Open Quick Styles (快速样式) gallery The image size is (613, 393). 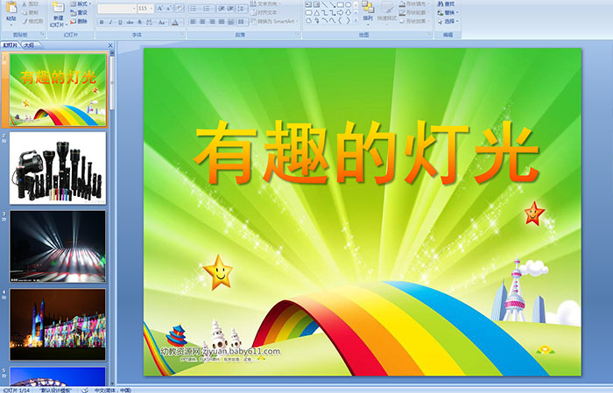click(x=387, y=11)
